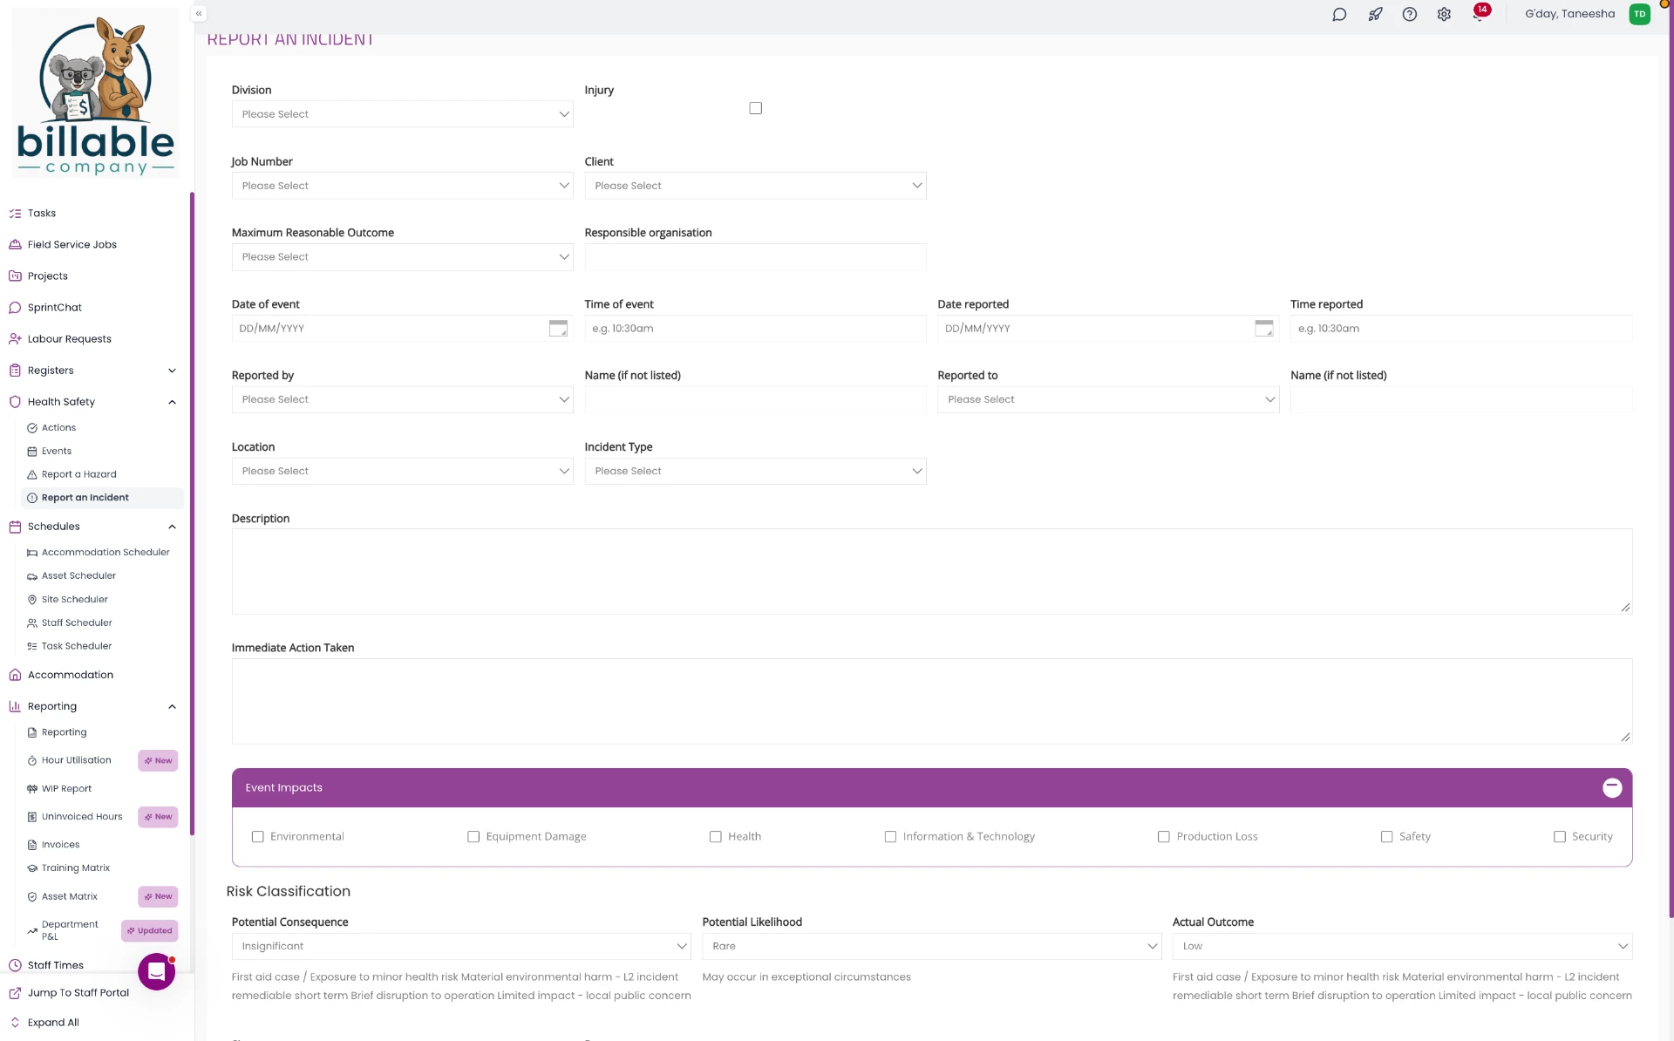Click the Time of event field
This screenshot has width=1674, height=1041.
point(755,329)
